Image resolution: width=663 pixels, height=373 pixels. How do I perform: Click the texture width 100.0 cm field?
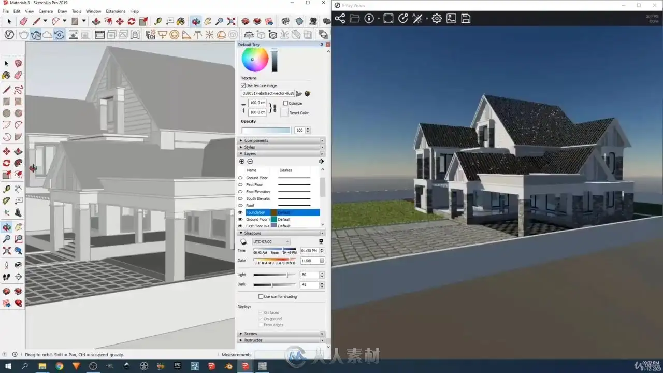(x=257, y=103)
